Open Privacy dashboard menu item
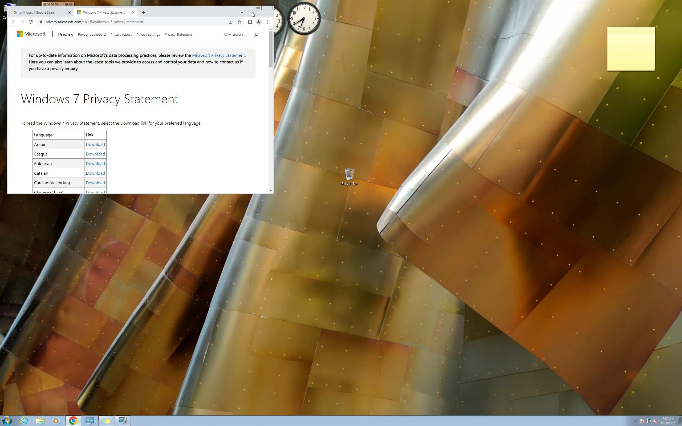 pyautogui.click(x=92, y=35)
